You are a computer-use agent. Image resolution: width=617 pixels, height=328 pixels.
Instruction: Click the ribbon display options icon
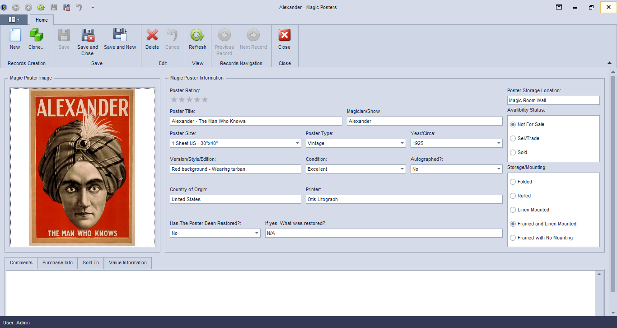pyautogui.click(x=559, y=7)
